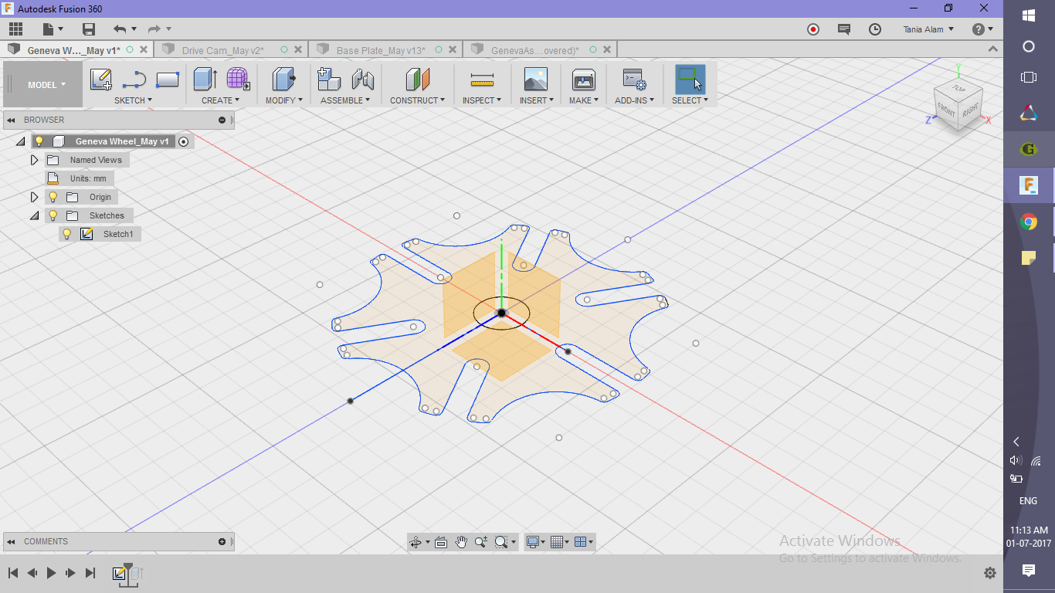Switch to Drive Cam_May v2 tab

(x=223, y=50)
